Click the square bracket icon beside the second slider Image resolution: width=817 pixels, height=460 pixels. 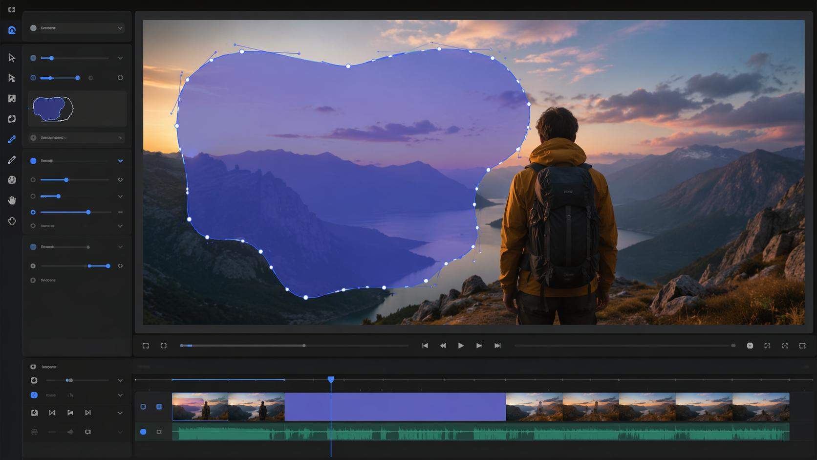click(120, 78)
